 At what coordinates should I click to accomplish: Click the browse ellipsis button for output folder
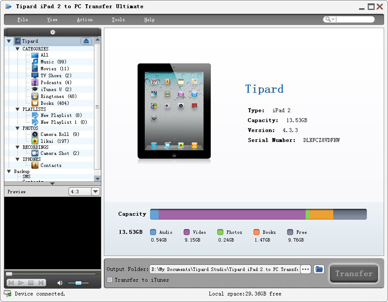305,269
